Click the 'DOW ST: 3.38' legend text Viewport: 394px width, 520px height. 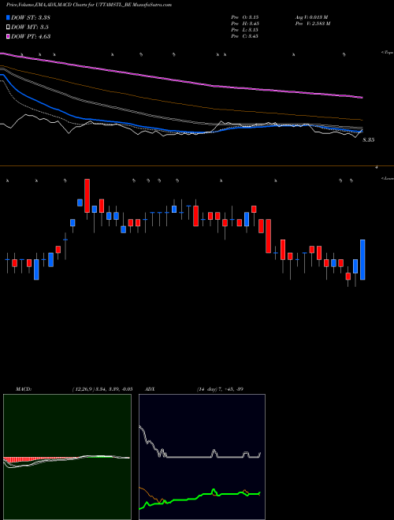pyautogui.click(x=31, y=17)
